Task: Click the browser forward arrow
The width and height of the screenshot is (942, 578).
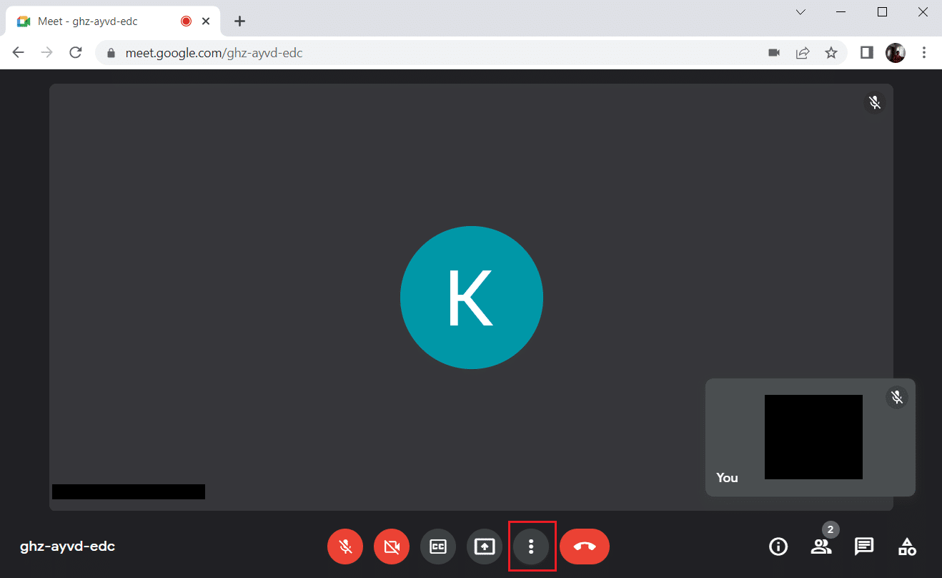Action: [47, 53]
